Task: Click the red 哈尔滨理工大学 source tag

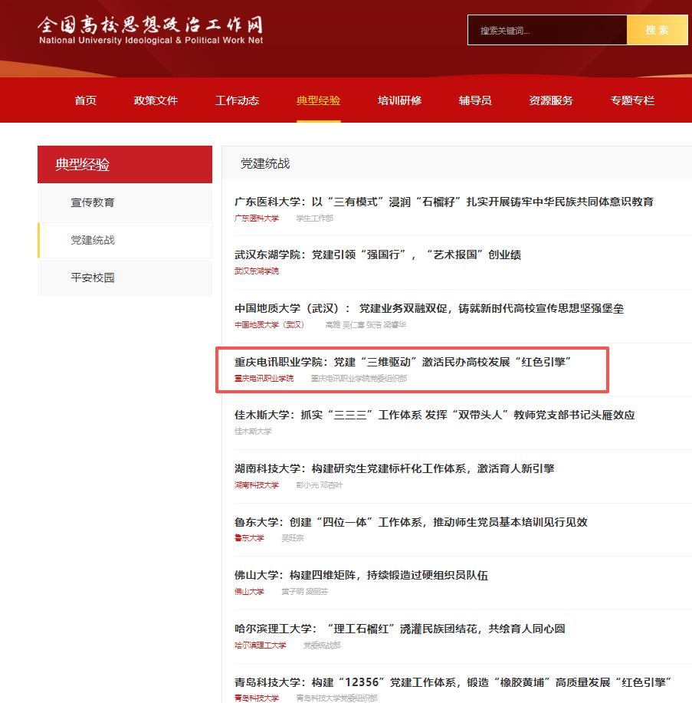Action: (x=260, y=646)
